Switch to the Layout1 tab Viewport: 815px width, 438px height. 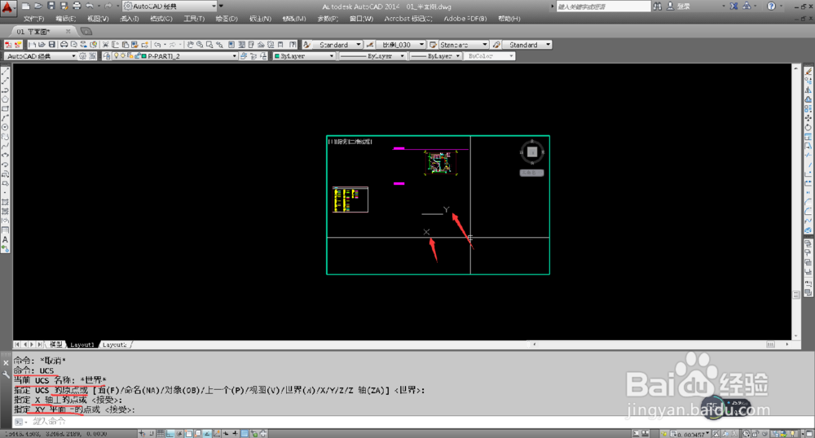tap(82, 344)
